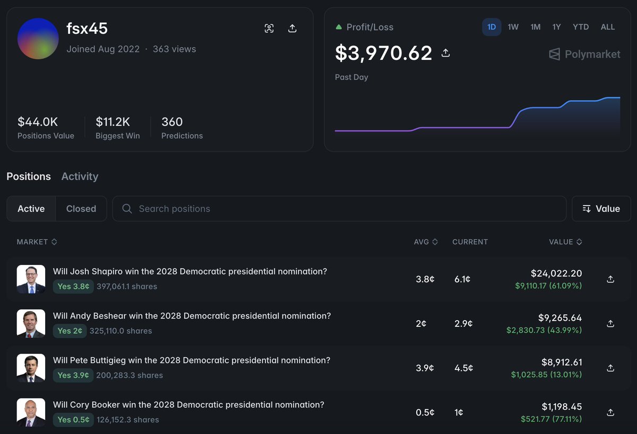Click the Yes 3.9¢ badge
637x434 pixels.
tap(73, 375)
